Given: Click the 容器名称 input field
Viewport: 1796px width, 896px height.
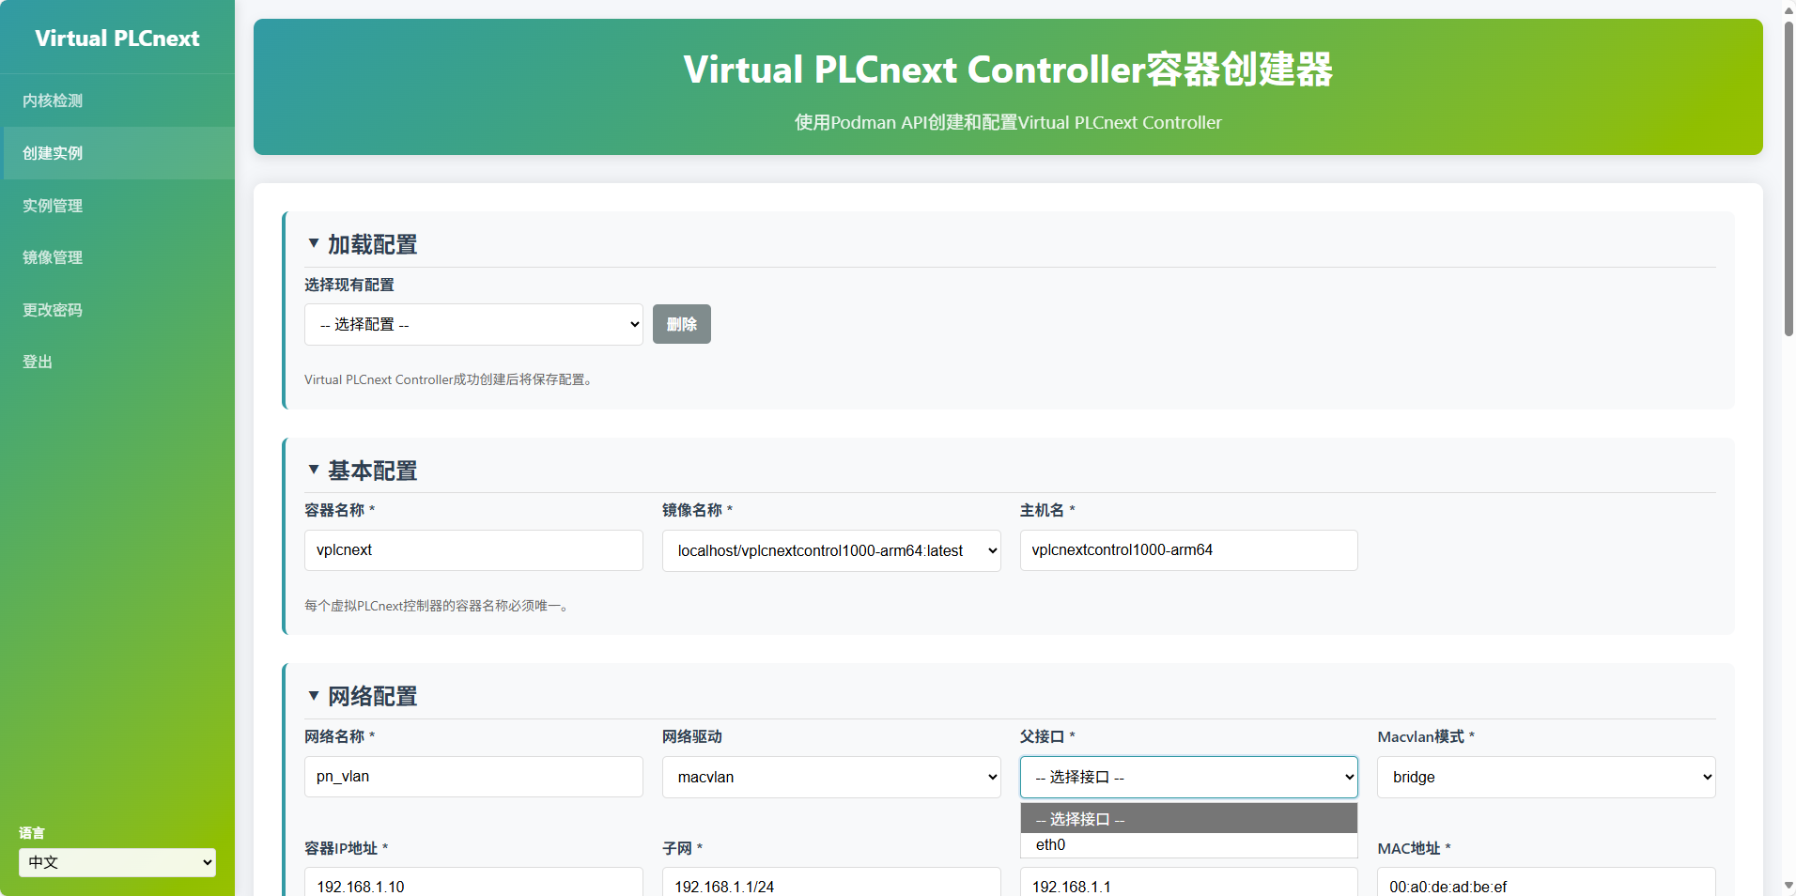Looking at the screenshot, I should [473, 550].
